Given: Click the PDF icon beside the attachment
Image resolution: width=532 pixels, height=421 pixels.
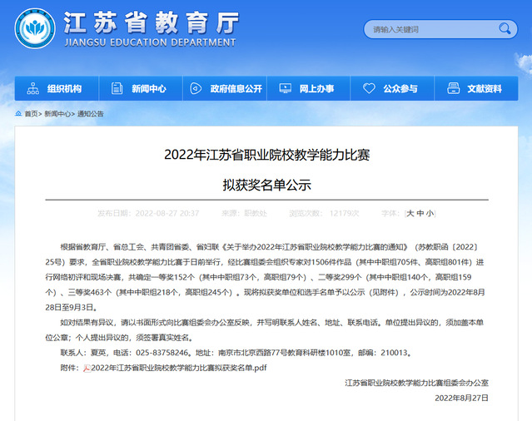Looking at the screenshot, I should (x=87, y=367).
